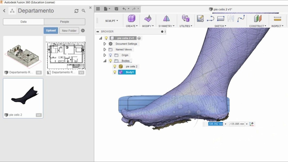Expand the Document Settings node

(105, 44)
